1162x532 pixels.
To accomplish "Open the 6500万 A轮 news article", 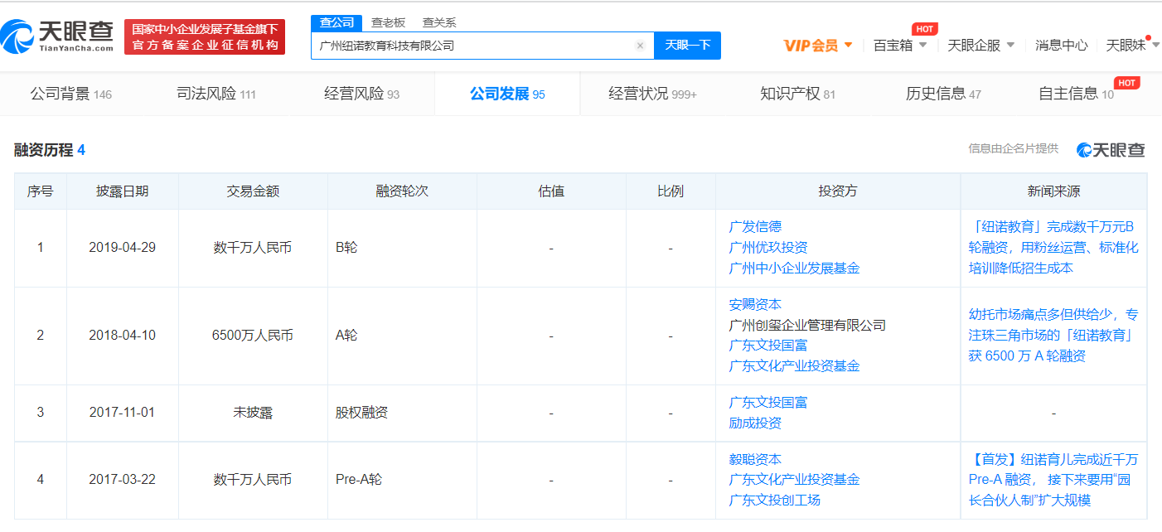I will point(1053,335).
